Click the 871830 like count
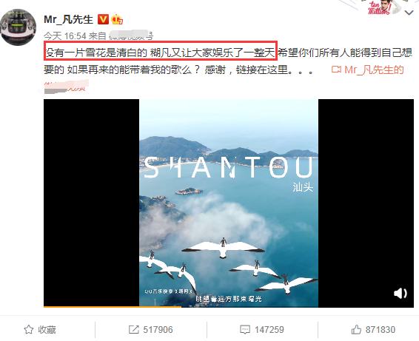The image size is (419, 341). [381, 329]
